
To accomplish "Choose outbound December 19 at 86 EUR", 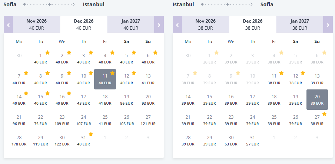I will [126, 100].
